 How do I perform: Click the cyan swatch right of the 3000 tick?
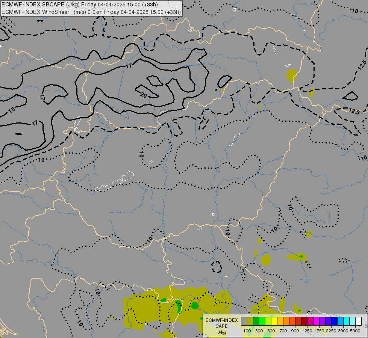[347, 321]
